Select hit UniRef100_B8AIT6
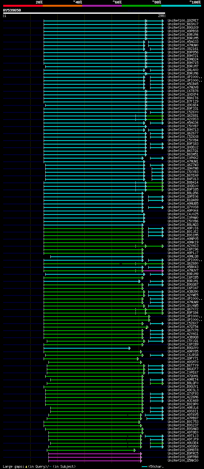Screen dimensions: 204x469 click(183, 98)
